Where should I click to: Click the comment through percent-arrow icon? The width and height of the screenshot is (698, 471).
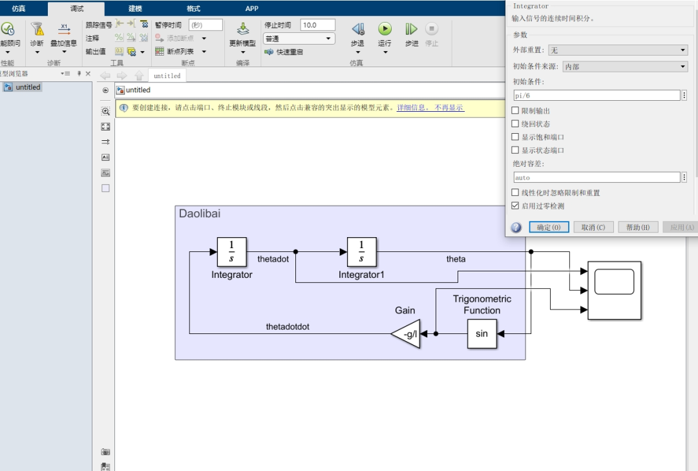[131, 38]
